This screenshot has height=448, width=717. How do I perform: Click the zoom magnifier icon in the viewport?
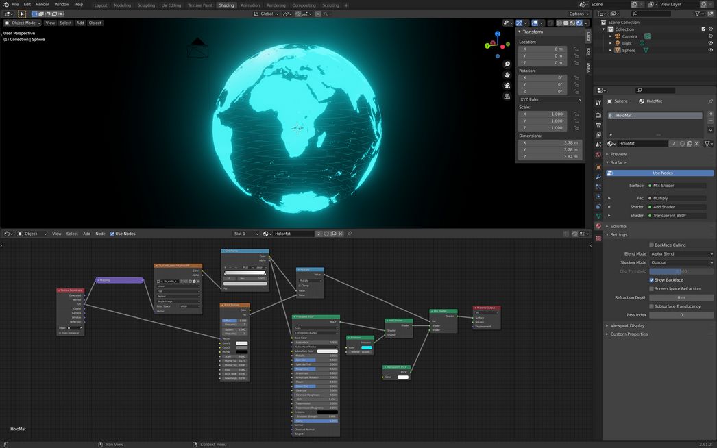(x=507, y=64)
